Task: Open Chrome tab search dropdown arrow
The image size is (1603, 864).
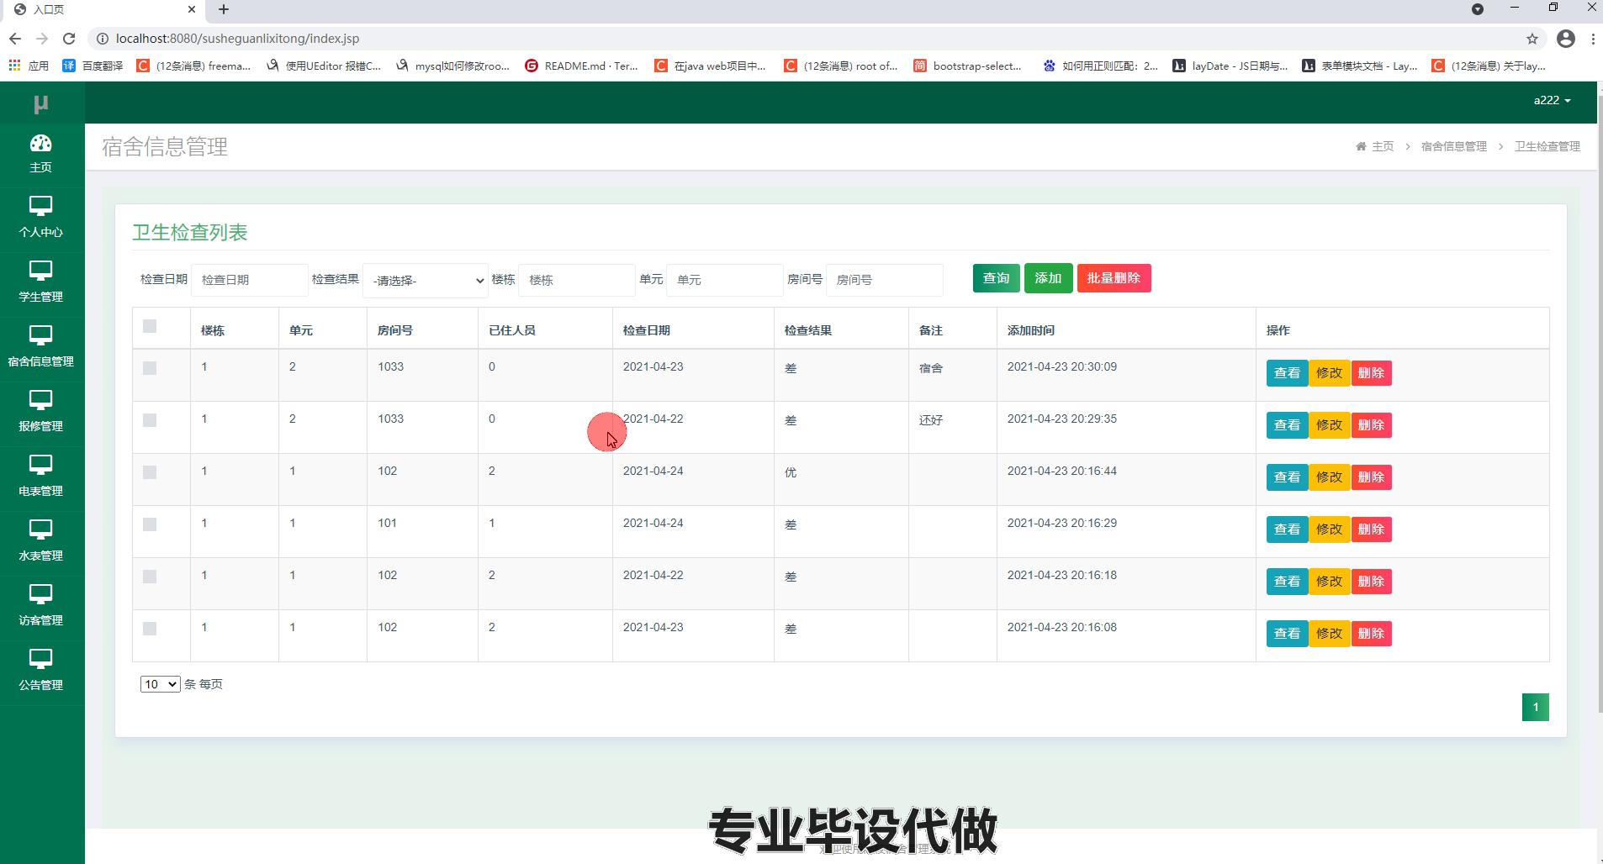Action: pyautogui.click(x=1478, y=9)
